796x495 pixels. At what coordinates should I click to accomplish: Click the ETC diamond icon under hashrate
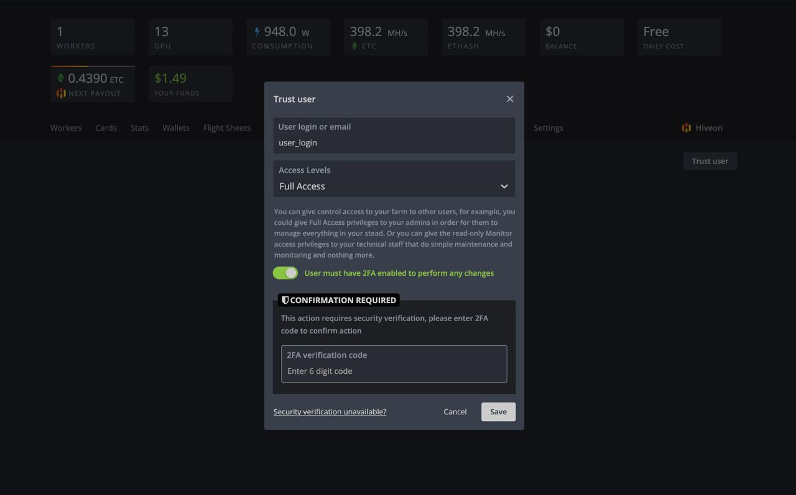[354, 46]
